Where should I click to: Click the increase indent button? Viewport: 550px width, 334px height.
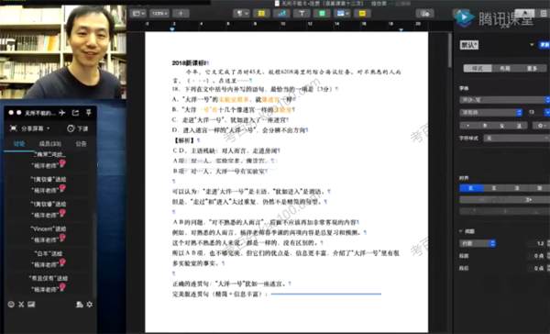pyautogui.click(x=527, y=200)
